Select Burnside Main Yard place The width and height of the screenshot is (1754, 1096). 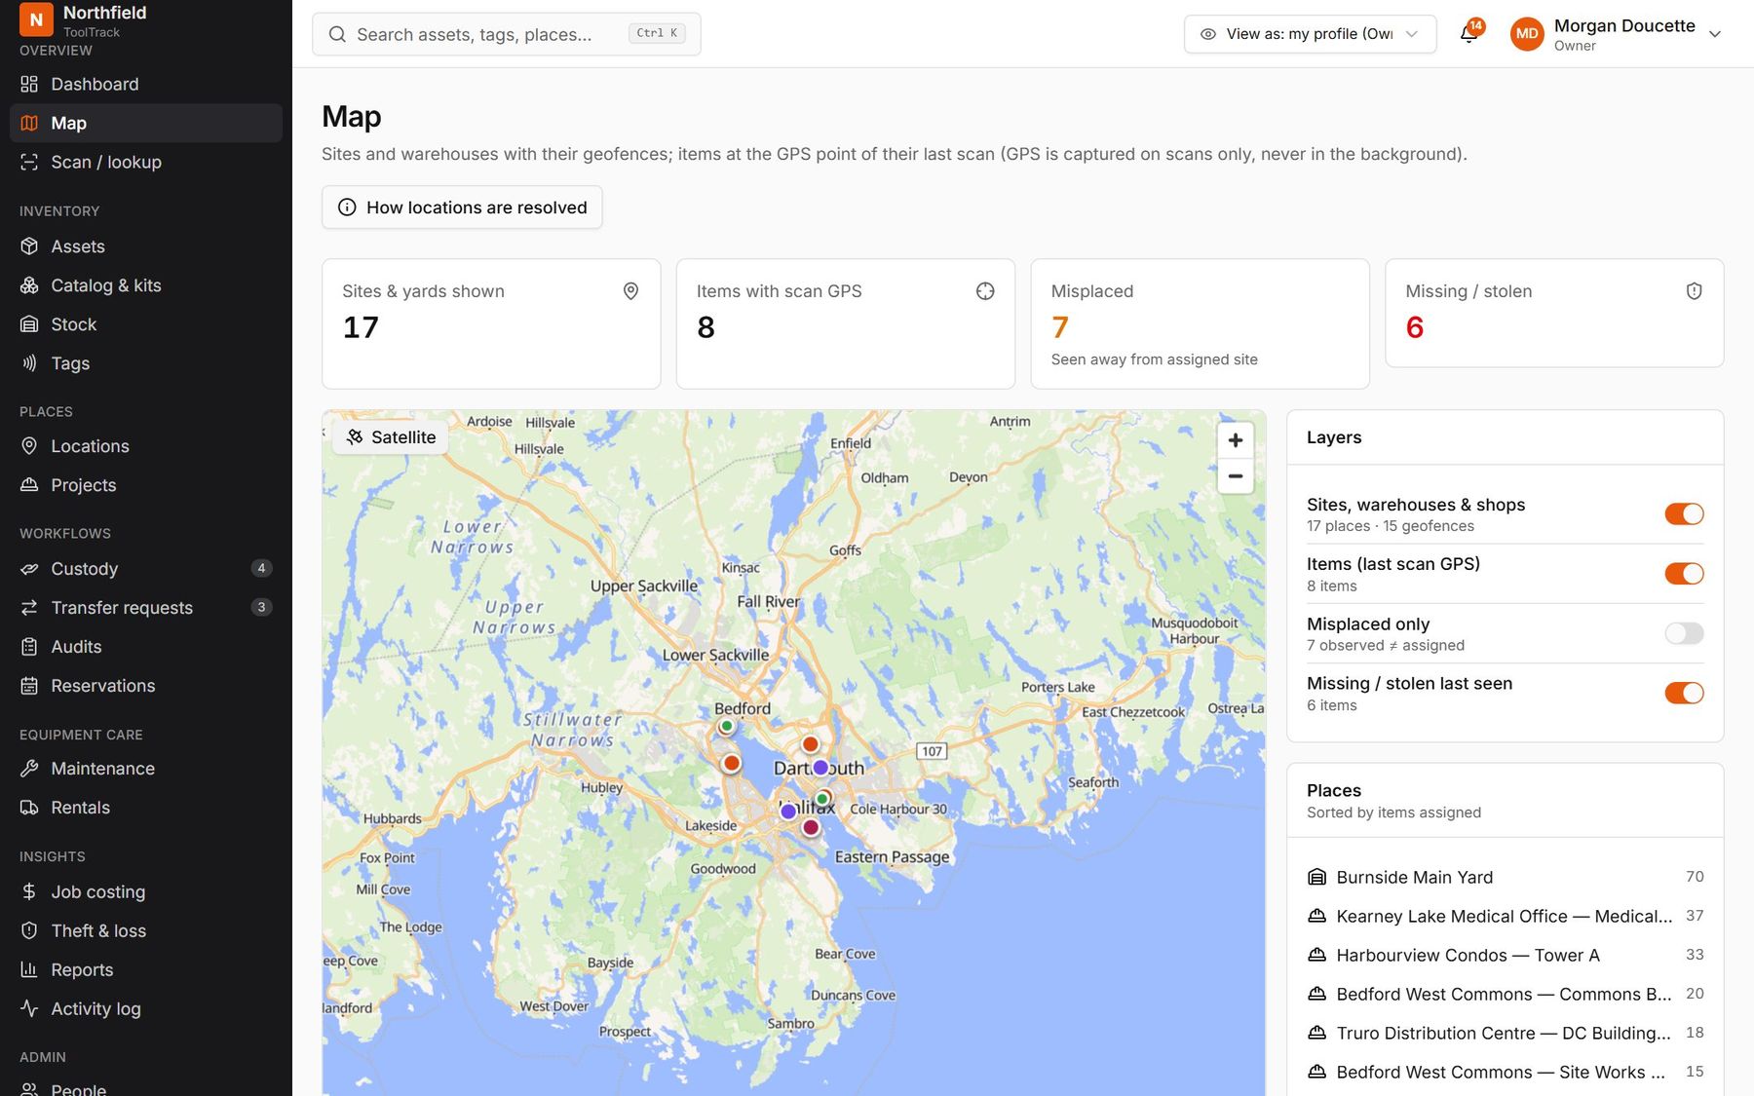pyautogui.click(x=1505, y=877)
